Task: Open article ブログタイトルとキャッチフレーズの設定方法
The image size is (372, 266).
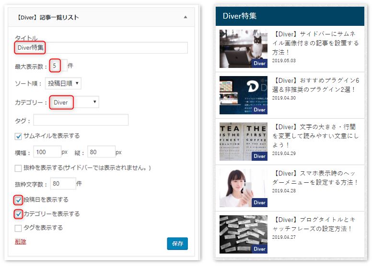Action: (x=314, y=224)
